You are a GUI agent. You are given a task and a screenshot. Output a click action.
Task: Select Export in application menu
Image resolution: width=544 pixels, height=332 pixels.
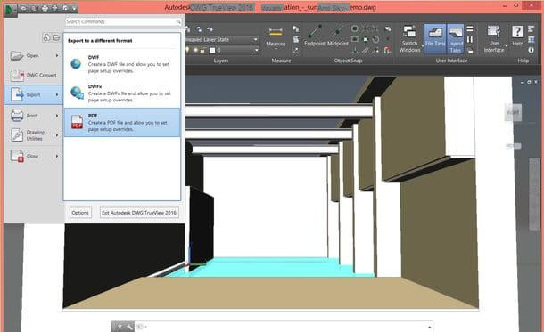pyautogui.click(x=33, y=94)
